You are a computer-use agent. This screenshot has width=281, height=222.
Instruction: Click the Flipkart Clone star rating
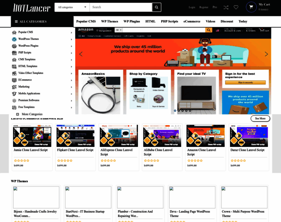[x=65, y=161]
